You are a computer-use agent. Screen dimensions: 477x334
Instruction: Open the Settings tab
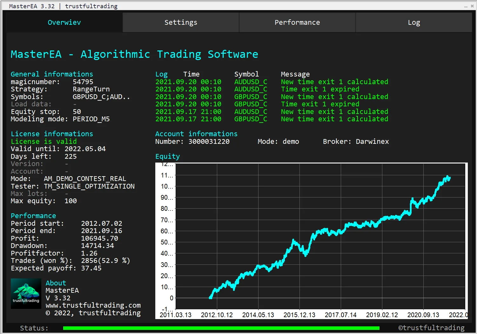pyautogui.click(x=181, y=23)
